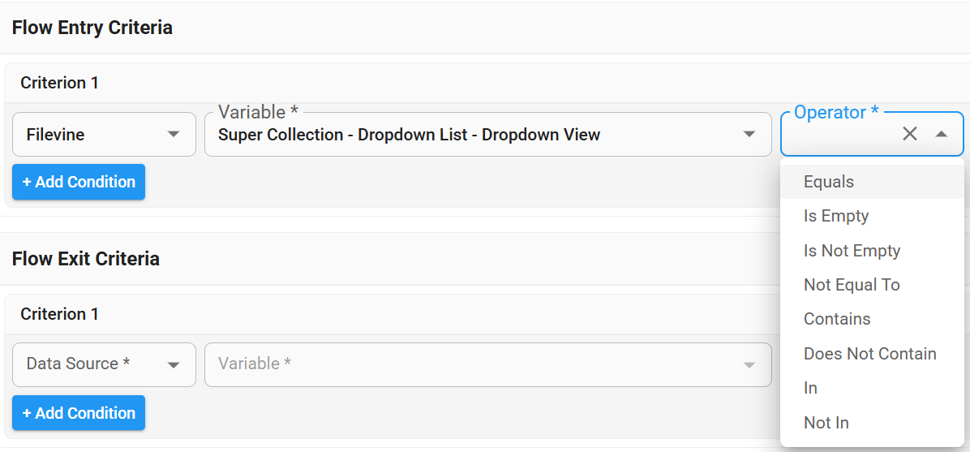Click the Flow Exit Criteria heading
Viewport: 970px width, 452px height.
[85, 259]
